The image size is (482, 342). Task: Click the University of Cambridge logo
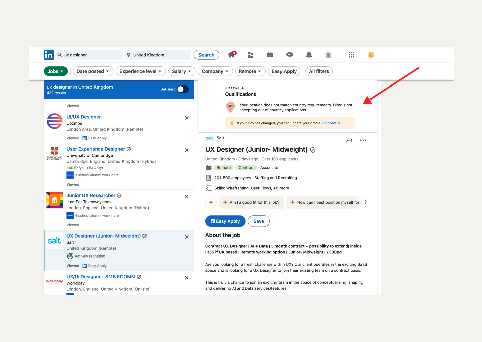54,153
